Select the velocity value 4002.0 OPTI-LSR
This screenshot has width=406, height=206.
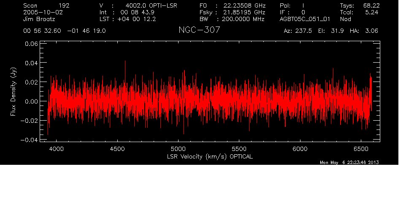(x=151, y=5)
